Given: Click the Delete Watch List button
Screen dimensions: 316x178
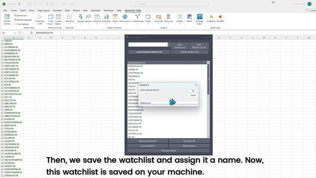Looking at the screenshot, I should [x=190, y=52].
